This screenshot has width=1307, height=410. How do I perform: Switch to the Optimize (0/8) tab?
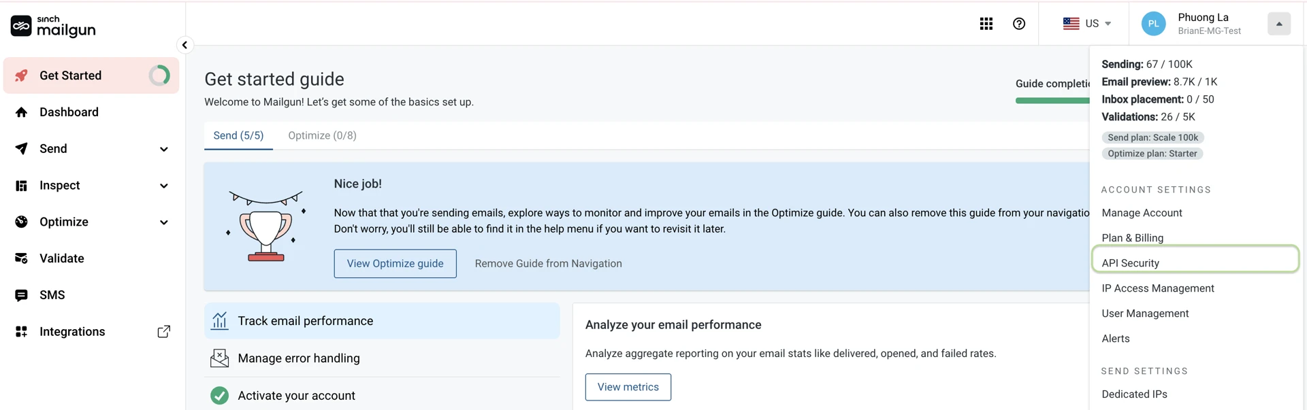322,135
